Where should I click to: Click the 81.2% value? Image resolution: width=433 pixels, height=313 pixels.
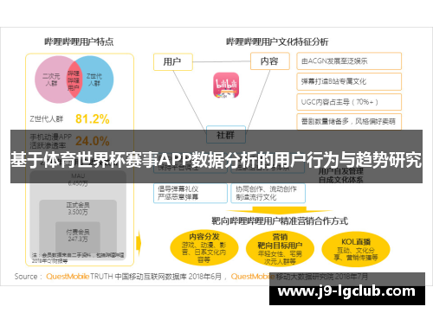(x=93, y=118)
